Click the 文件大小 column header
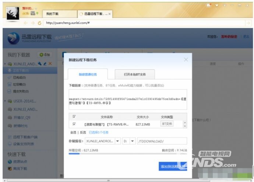 (142, 117)
